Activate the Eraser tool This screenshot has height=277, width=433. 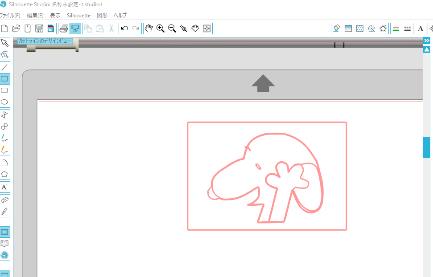pyautogui.click(x=5, y=200)
